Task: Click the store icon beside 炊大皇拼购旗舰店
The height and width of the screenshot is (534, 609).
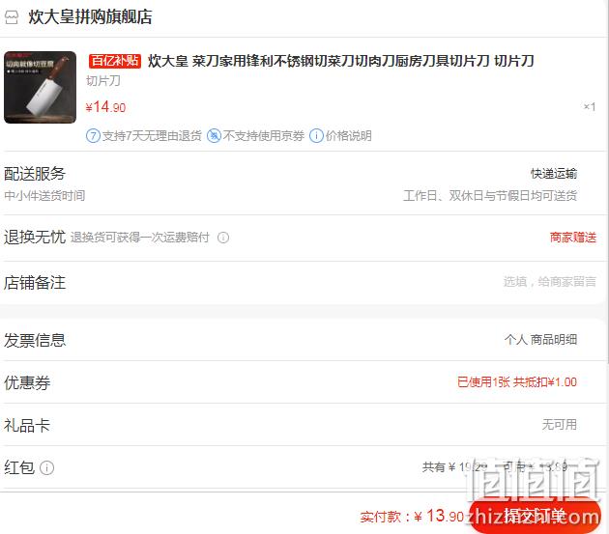Action: [x=12, y=17]
